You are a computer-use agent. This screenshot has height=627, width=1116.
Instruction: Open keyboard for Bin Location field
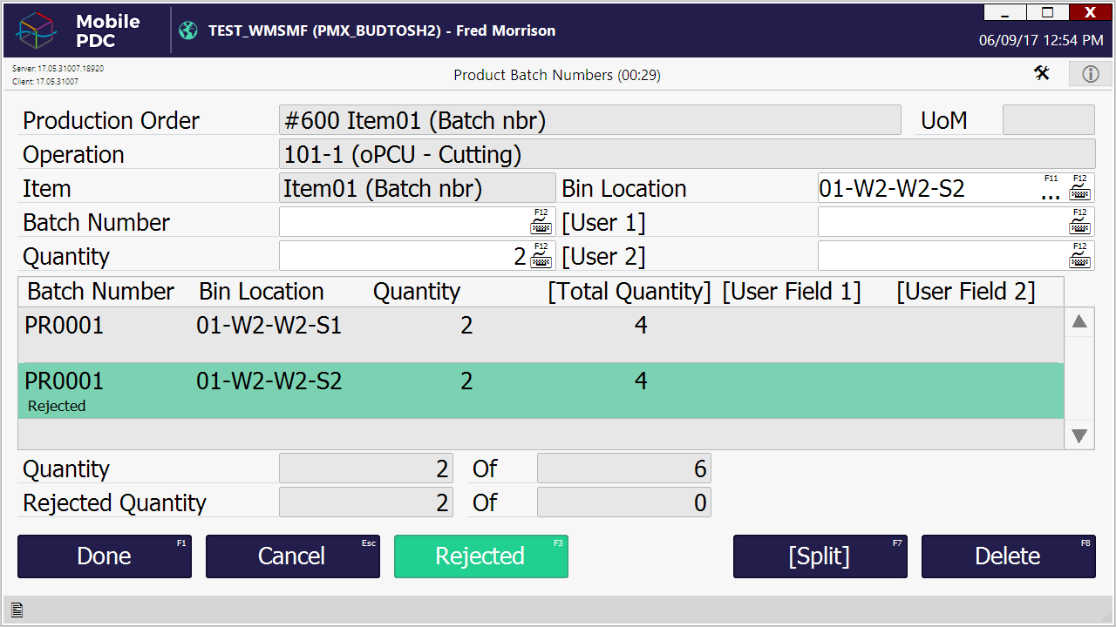point(1079,188)
